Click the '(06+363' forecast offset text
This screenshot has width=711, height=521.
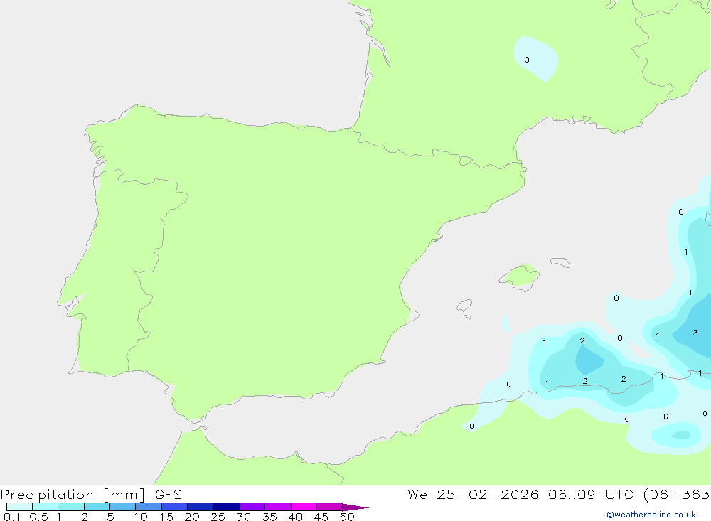pyautogui.click(x=677, y=495)
